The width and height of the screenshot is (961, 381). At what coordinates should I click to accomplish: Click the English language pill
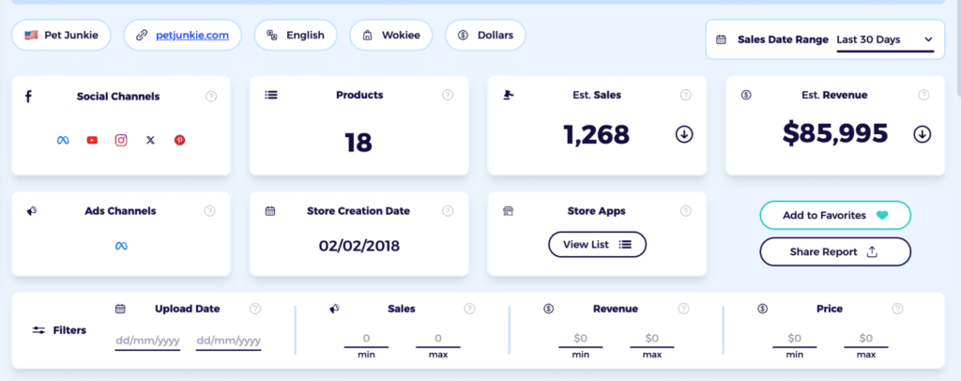296,35
